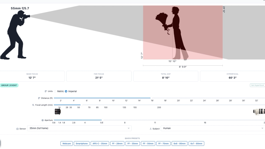
Task: Click the GROUP / EVENT tag
Action: pos(9,85)
